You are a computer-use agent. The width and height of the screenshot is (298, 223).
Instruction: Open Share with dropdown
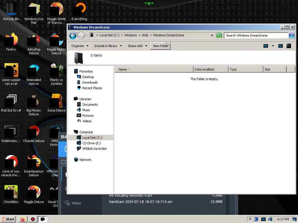(x=138, y=46)
